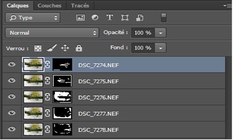Toggle visibility of DSC_7278.NEF layer
233x140 pixels.
coord(12,129)
